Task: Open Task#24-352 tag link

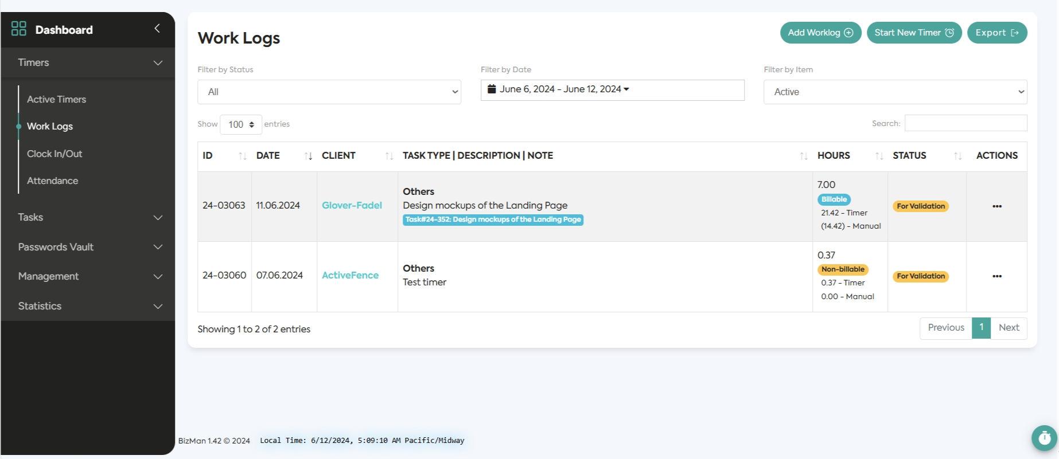Action: click(493, 219)
